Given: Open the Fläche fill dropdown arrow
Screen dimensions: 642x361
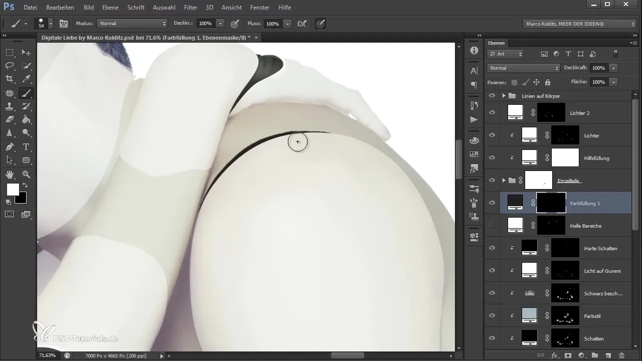Looking at the screenshot, I should (614, 82).
